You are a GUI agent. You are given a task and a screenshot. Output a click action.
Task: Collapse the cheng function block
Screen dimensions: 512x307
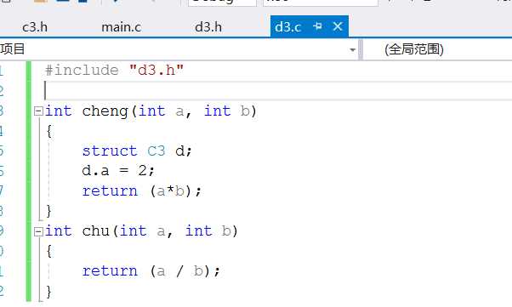[x=38, y=111]
